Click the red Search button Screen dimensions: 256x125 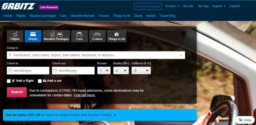click(17, 92)
